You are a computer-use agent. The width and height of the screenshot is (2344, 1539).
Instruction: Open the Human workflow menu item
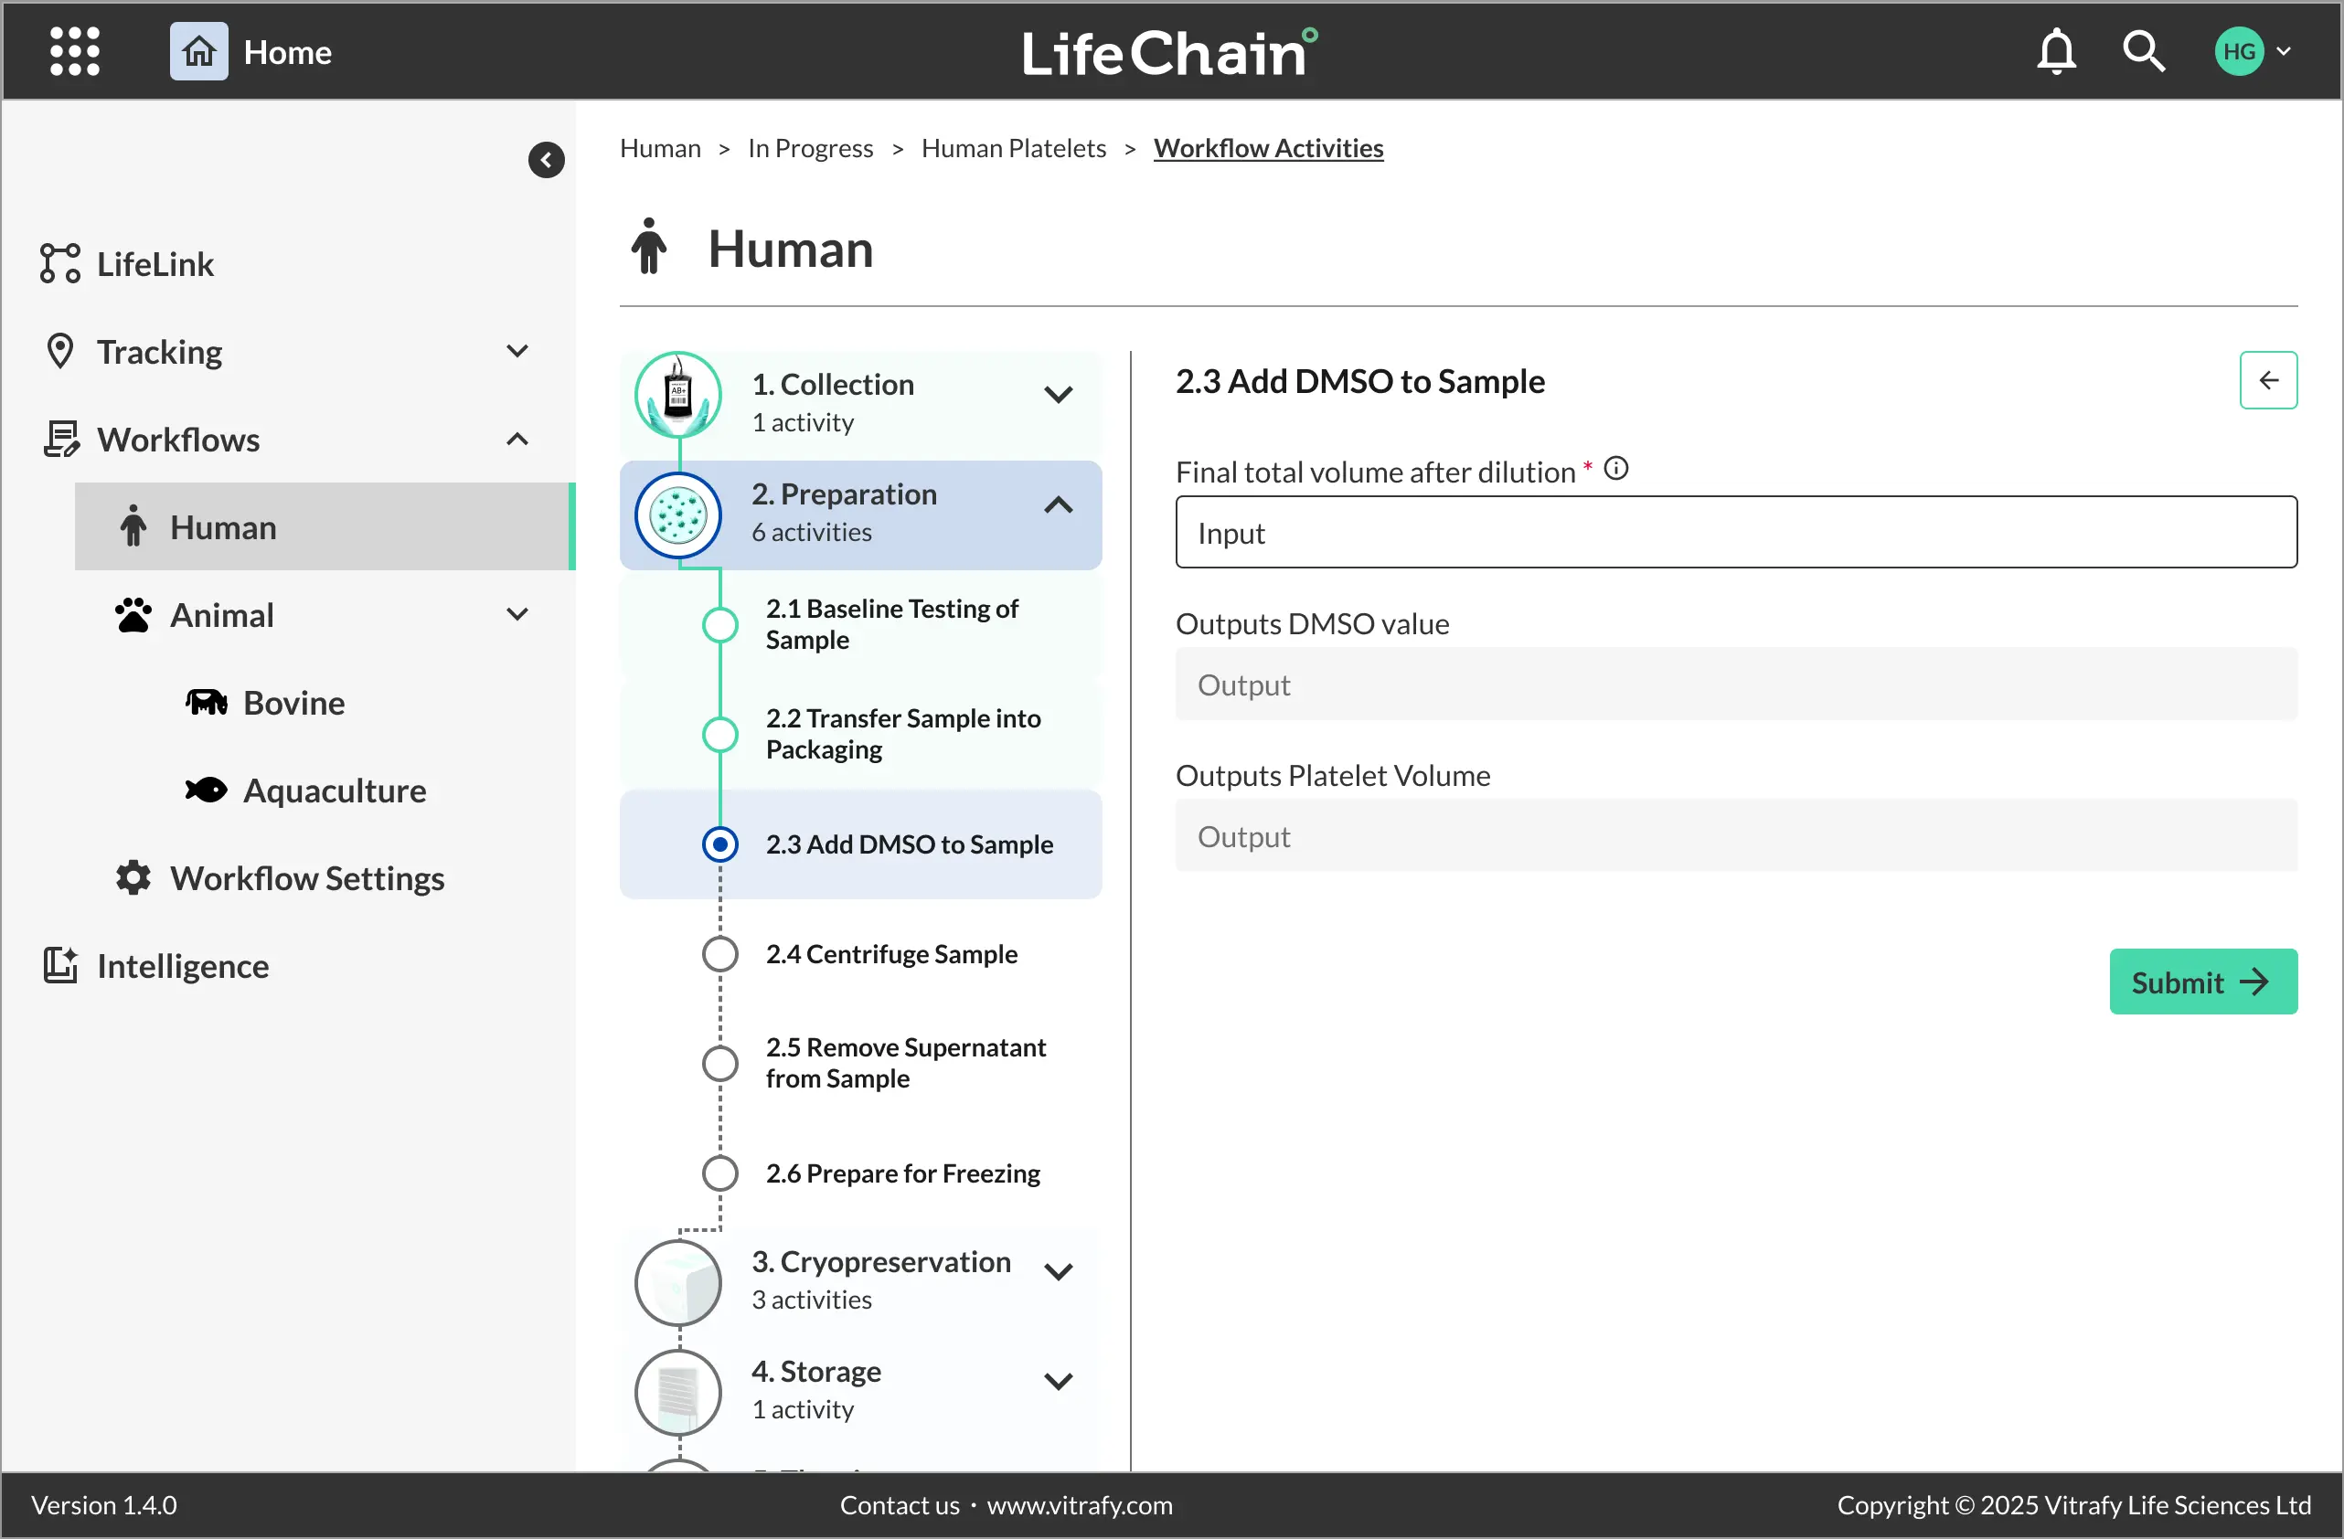(x=325, y=525)
